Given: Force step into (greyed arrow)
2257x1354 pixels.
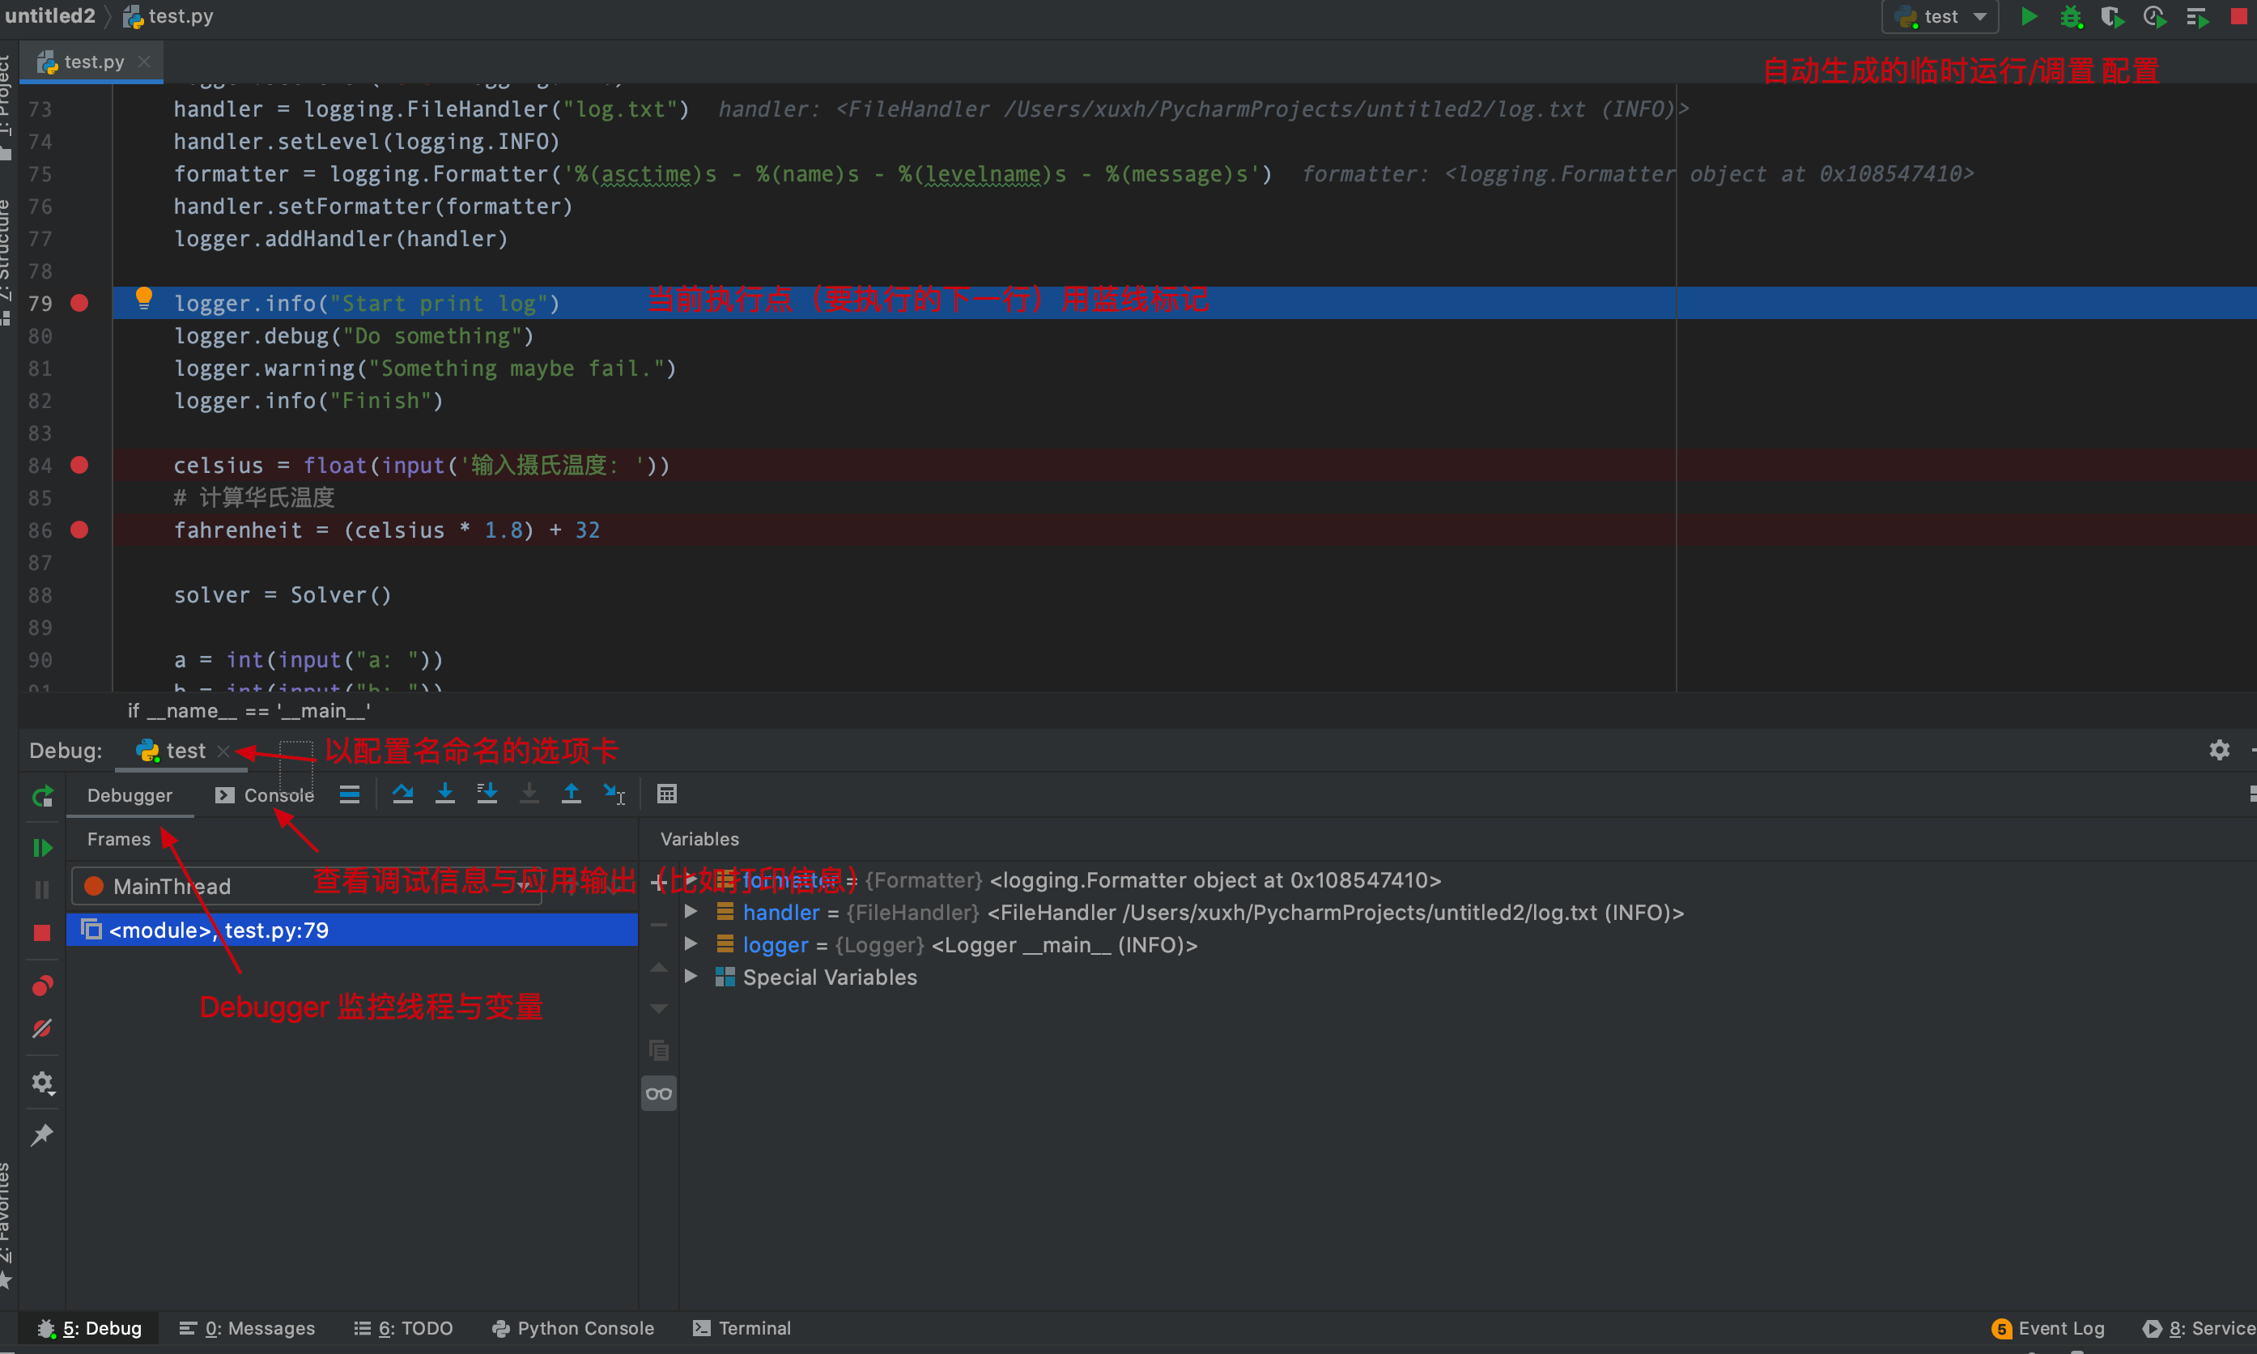Looking at the screenshot, I should (x=529, y=794).
